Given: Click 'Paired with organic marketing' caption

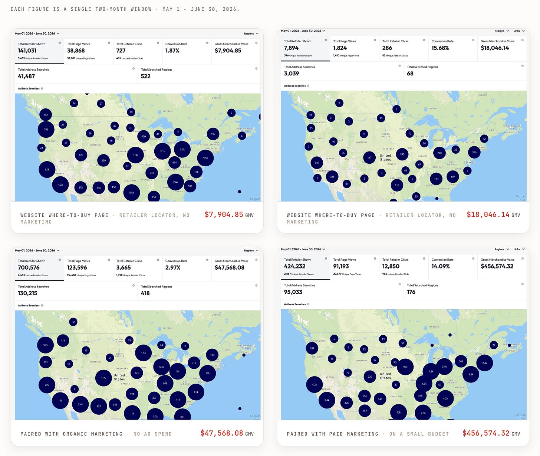Looking at the screenshot, I should pos(72,434).
